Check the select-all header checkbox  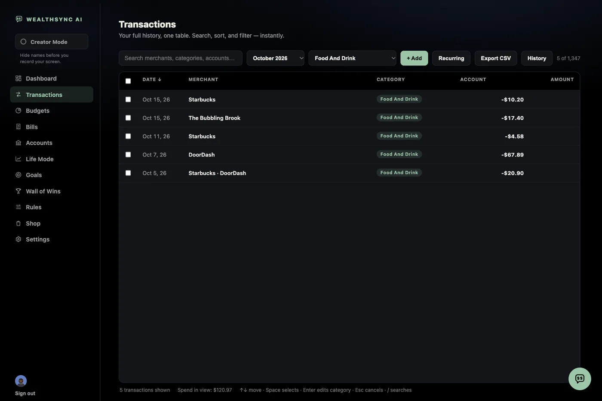coord(128,81)
